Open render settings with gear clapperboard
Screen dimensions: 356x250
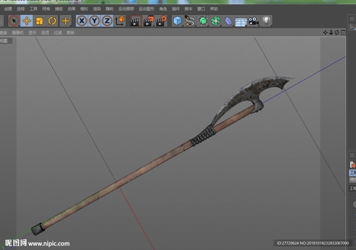pyautogui.click(x=161, y=21)
